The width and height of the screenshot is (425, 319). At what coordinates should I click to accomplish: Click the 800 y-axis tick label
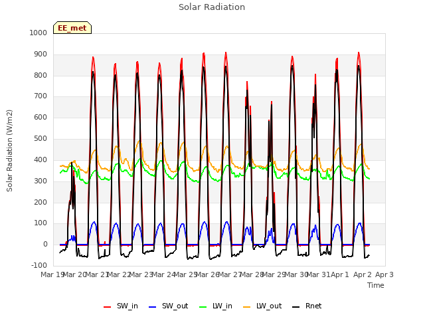41,75
